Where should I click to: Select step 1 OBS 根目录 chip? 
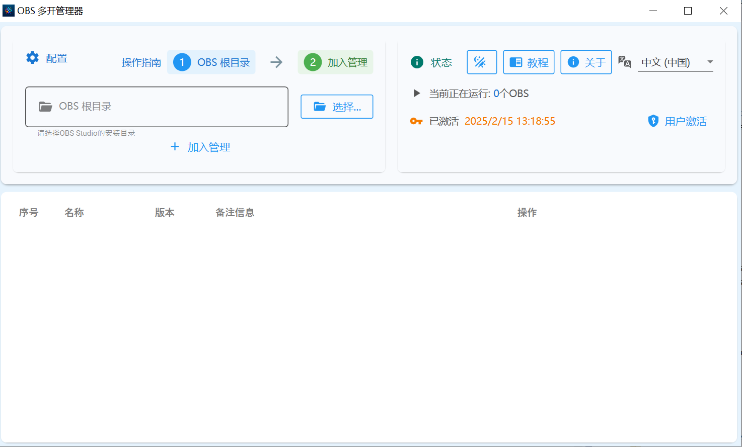point(211,62)
